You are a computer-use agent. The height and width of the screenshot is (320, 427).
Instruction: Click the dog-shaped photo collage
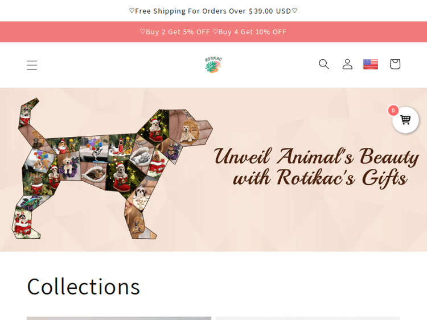click(x=112, y=169)
